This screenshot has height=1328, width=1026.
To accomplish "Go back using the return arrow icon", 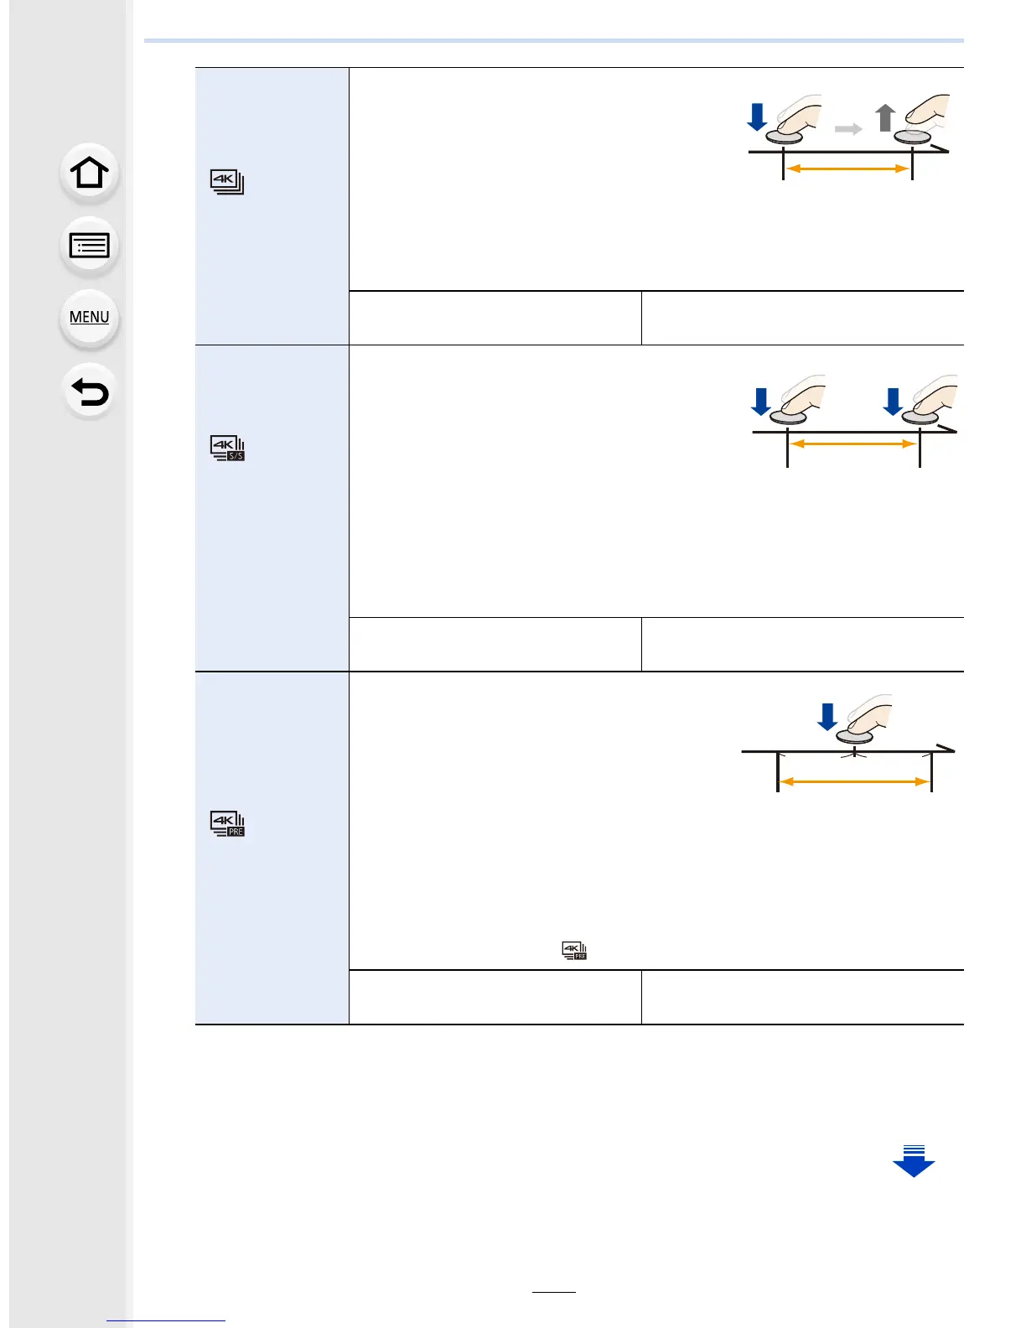I will (89, 392).
